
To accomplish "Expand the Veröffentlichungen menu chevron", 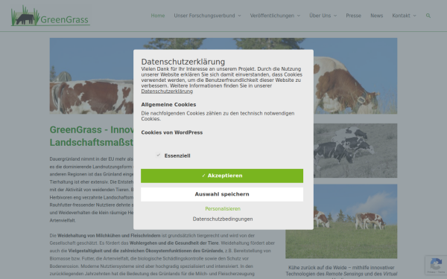I will 299,16.
